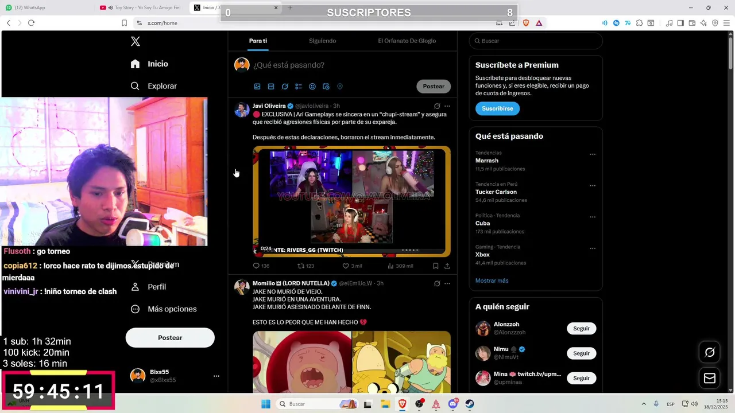Add a poll to the post
Image resolution: width=735 pixels, height=413 pixels.
coord(299,87)
